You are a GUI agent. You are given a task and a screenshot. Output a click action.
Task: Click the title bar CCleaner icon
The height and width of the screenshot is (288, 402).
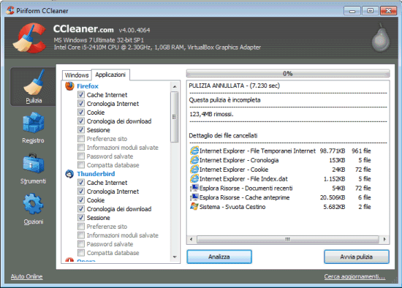point(10,10)
